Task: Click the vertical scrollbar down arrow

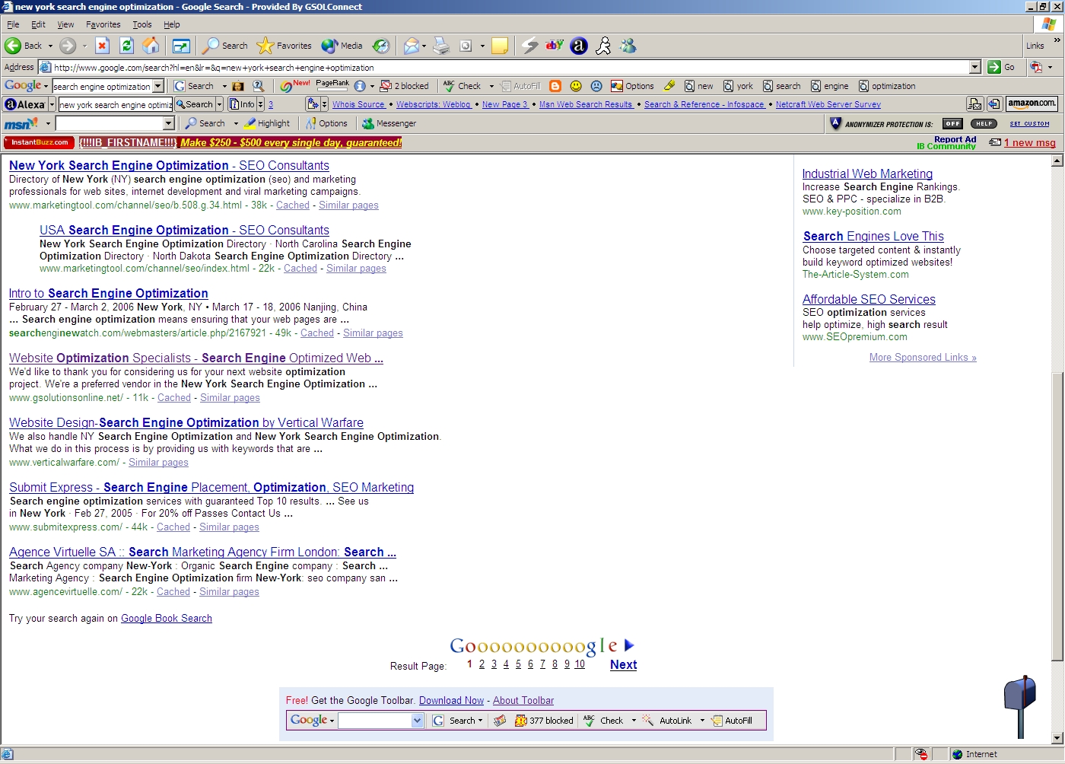Action: (1057, 737)
